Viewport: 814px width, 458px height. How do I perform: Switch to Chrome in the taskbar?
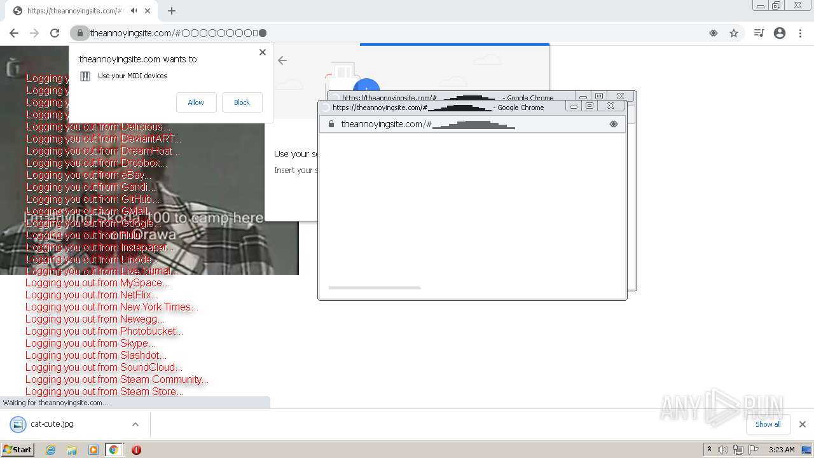[x=114, y=450]
